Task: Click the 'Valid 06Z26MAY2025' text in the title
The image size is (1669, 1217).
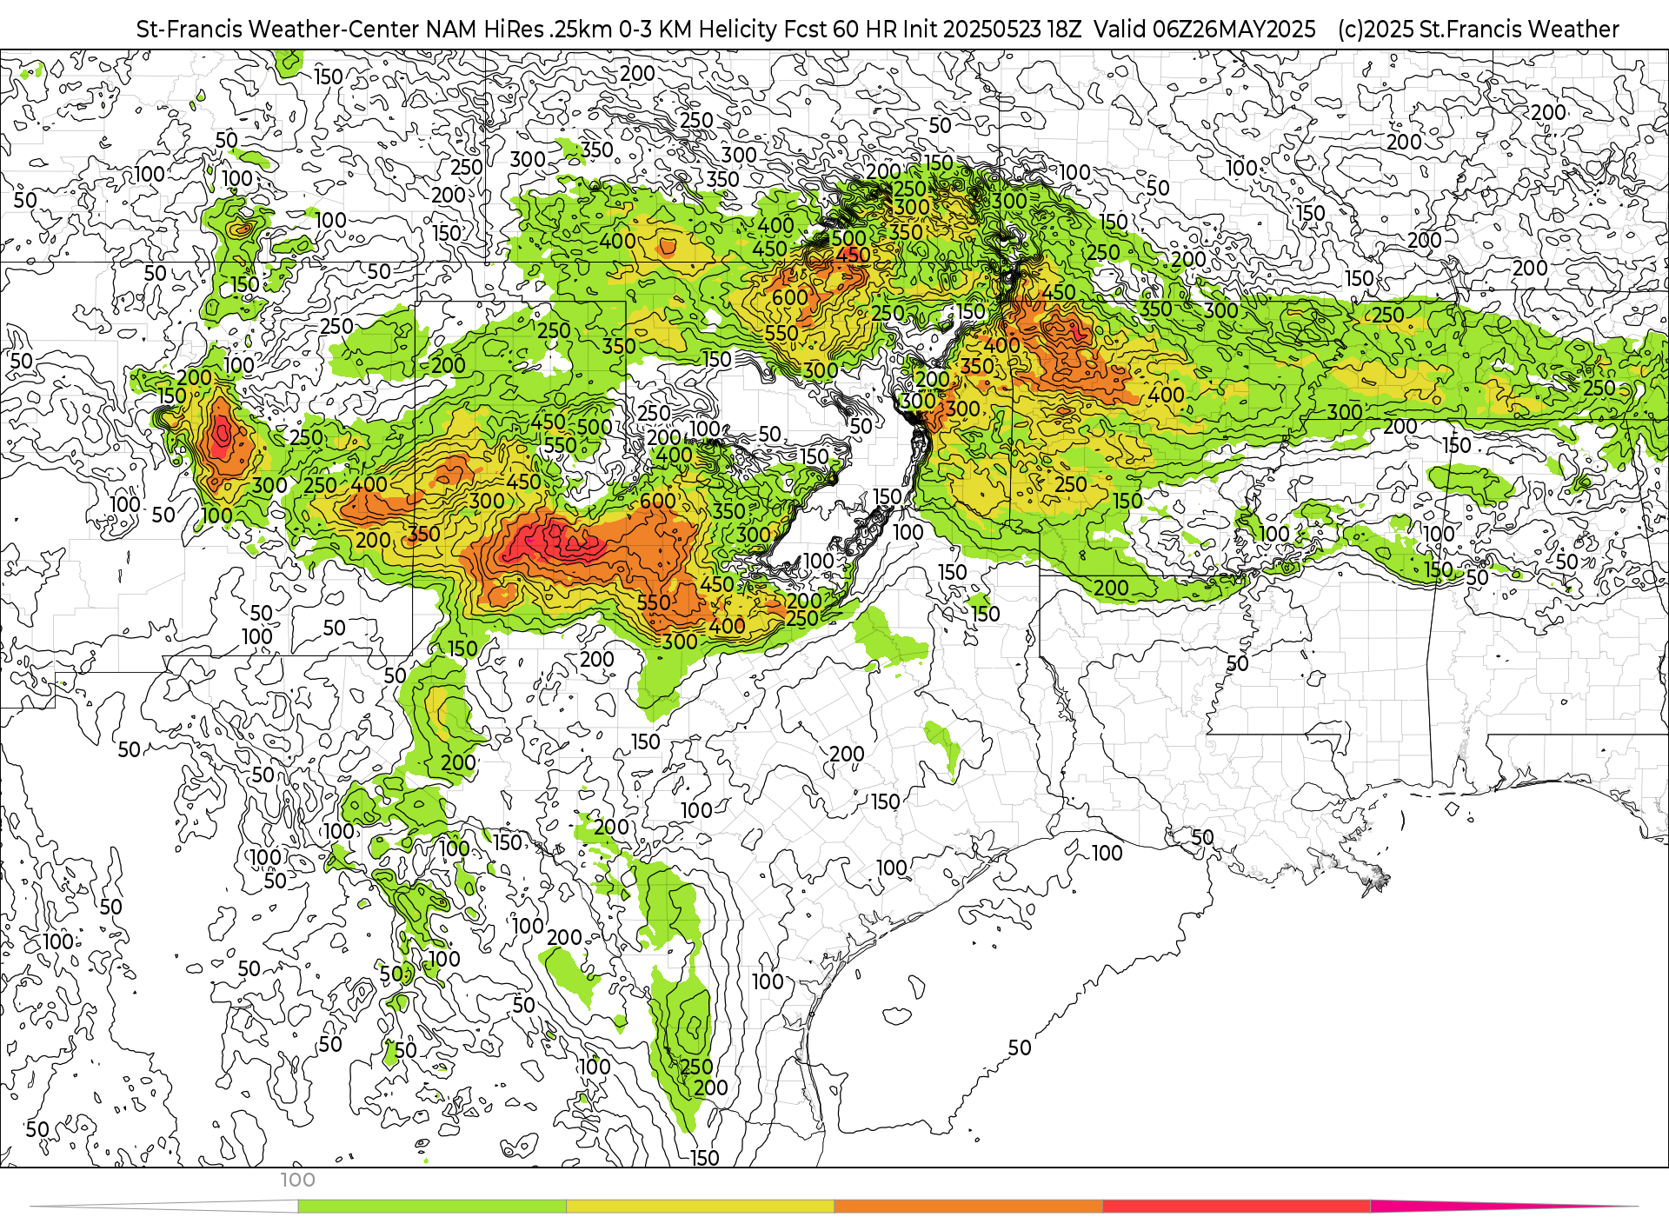Action: tap(1205, 30)
